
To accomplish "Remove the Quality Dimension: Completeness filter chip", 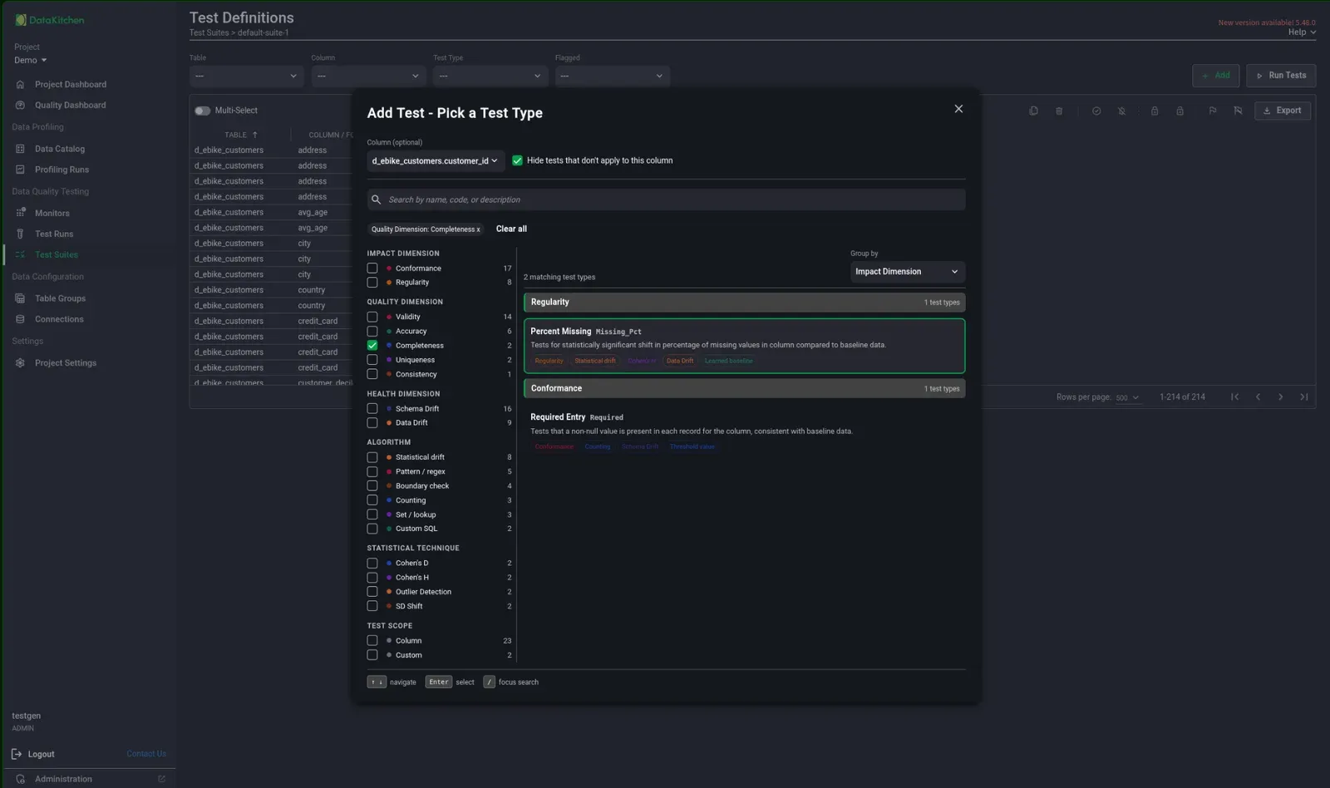I will coord(478,230).
